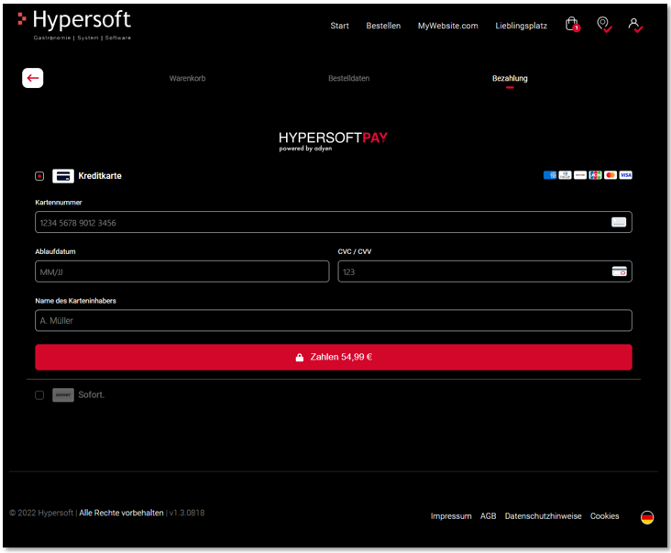Click the American Express card logo
671x553 pixels.
[550, 175]
